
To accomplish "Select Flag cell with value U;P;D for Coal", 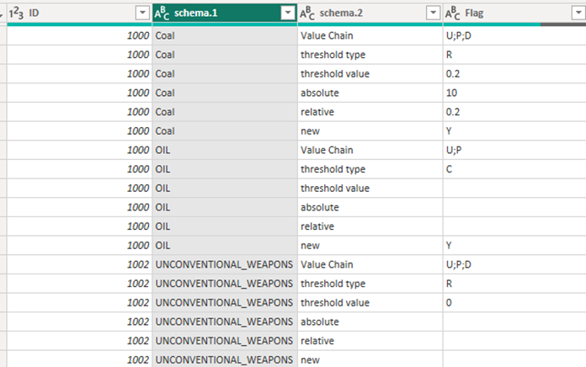I will (x=514, y=36).
